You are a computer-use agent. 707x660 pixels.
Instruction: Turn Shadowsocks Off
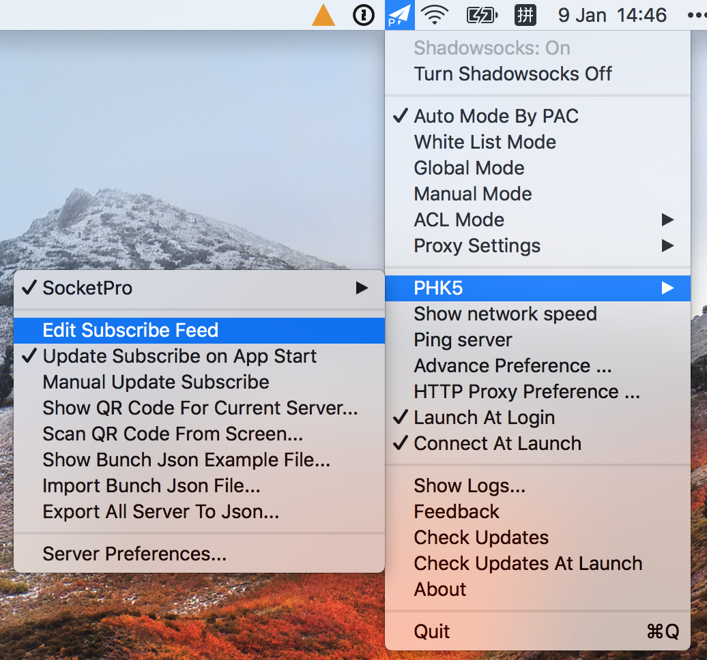click(538, 74)
